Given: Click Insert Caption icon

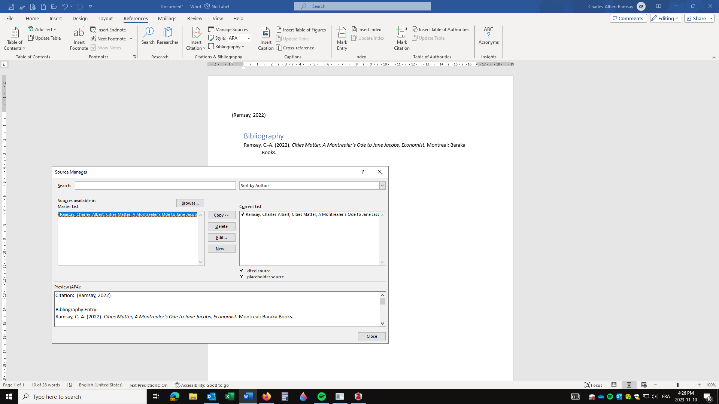Looking at the screenshot, I should click(266, 39).
